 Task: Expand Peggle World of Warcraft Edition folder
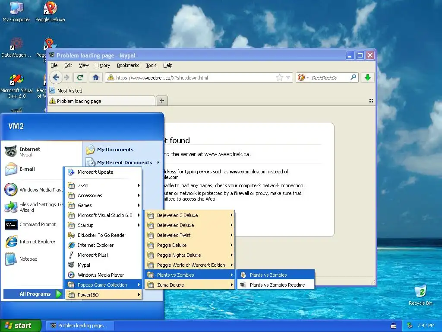tap(189, 265)
